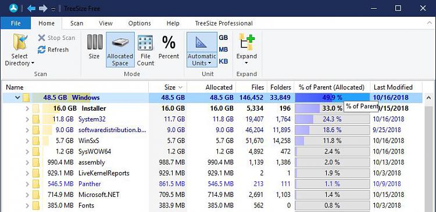This screenshot has width=436, height=212.
Task: Click the WinSxS folder icon
Action: (36, 141)
